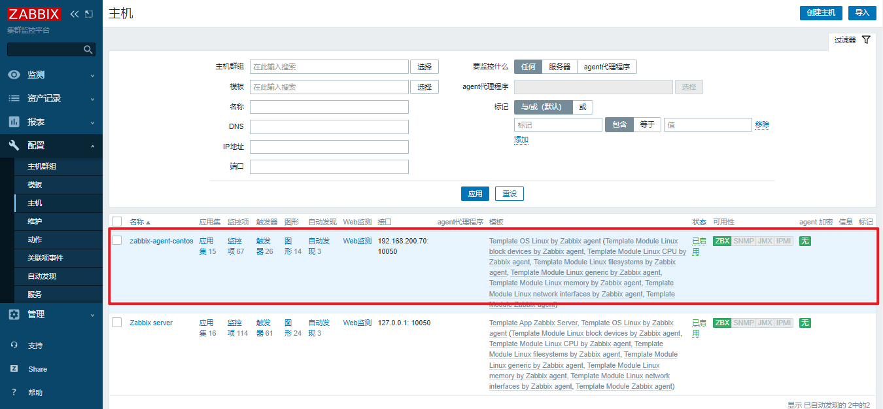This screenshot has height=409, width=883.
Task: Open 动作 in configuration menu
Action: [x=35, y=240]
